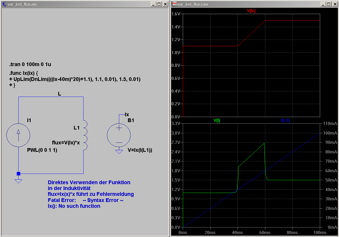The width and height of the screenshot is (339, 237).
Task: Click the V=lx(I(L1)) expression of B1
Action: click(x=140, y=150)
